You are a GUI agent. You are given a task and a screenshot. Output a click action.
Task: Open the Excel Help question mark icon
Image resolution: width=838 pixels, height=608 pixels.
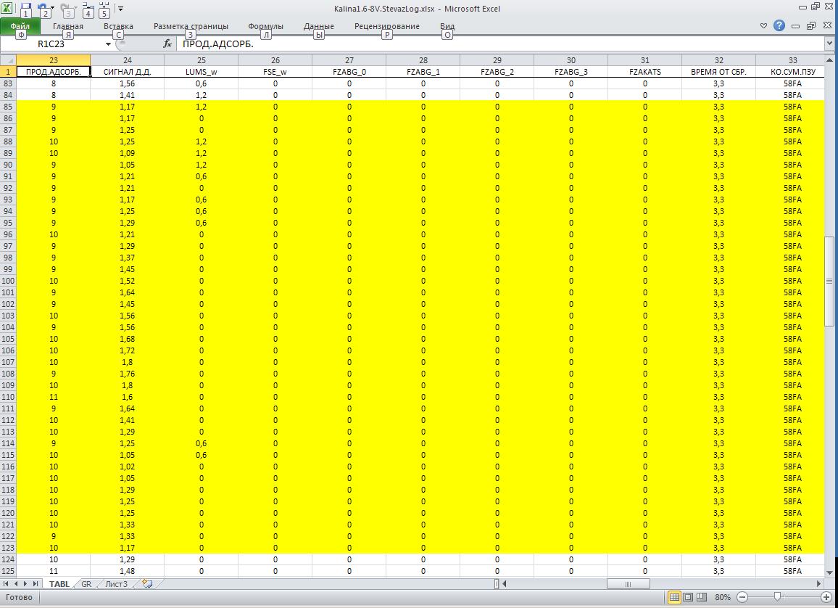pyautogui.click(x=779, y=26)
